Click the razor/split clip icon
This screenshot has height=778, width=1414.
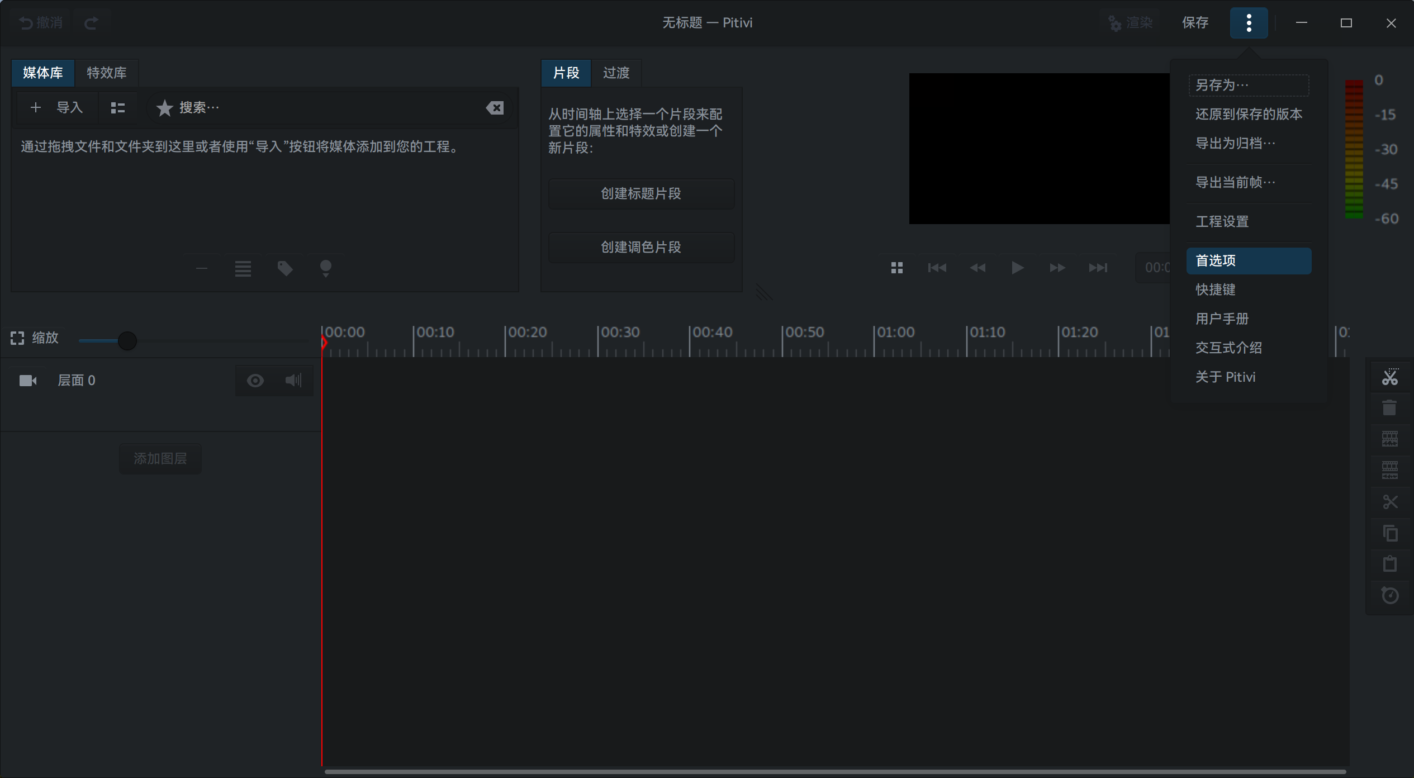pyautogui.click(x=1390, y=377)
